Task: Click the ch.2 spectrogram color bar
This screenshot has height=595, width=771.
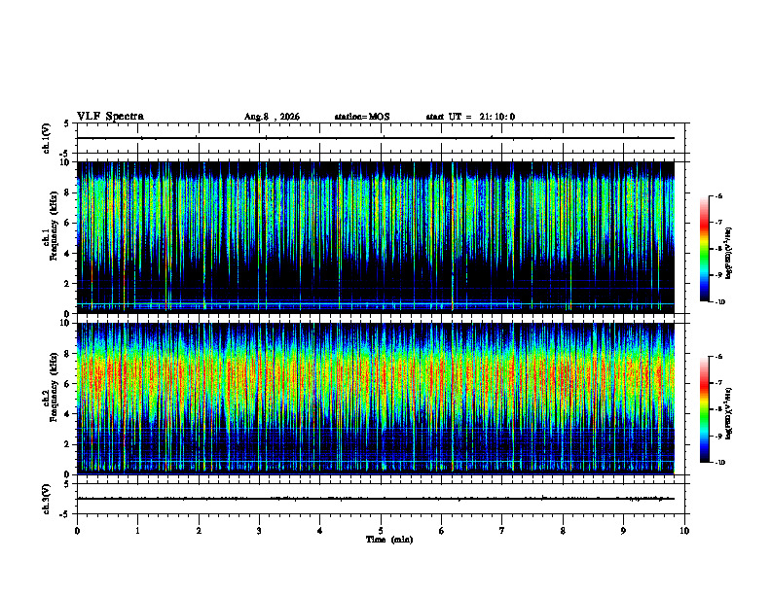Action: click(705, 409)
